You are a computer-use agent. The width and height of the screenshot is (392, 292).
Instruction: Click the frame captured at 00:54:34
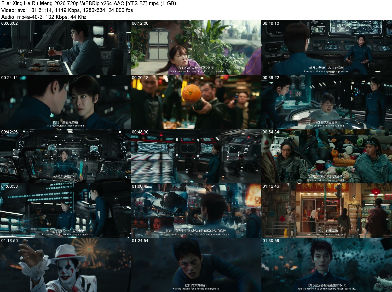point(327,156)
